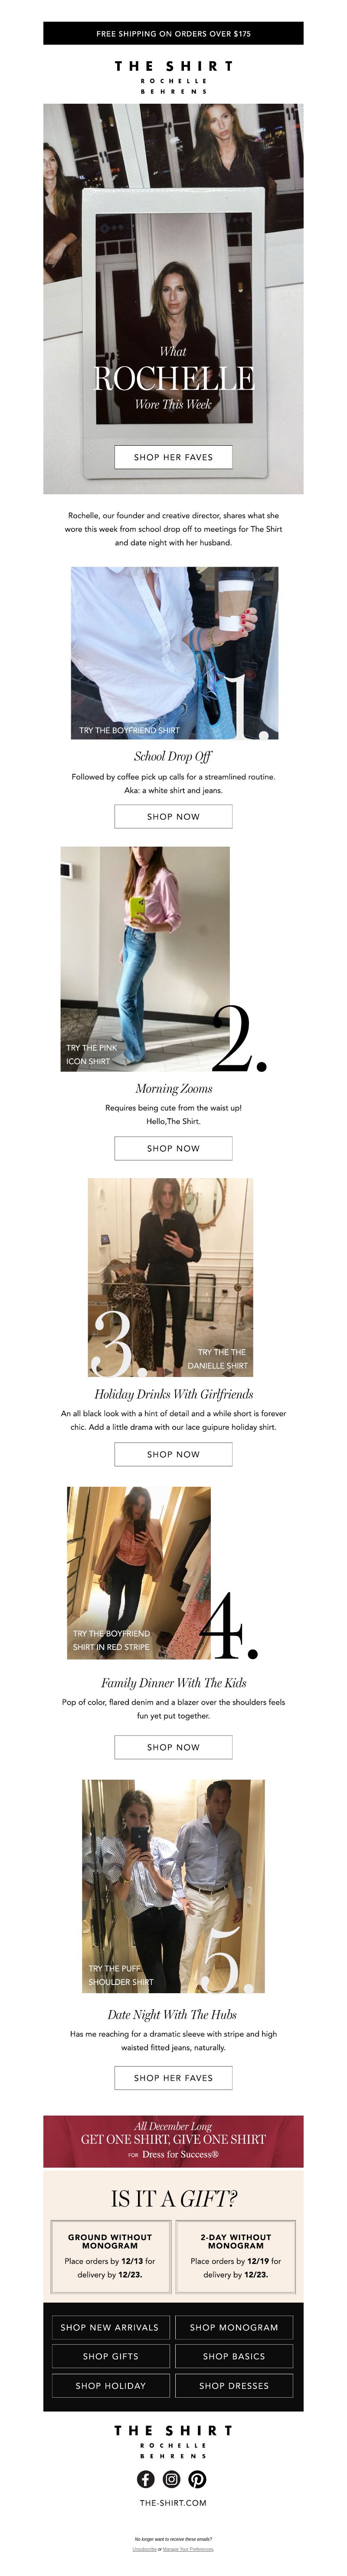This screenshot has width=347, height=2576.
Task: Click the THE-SHIRT.COM link
Action: pyautogui.click(x=173, y=2503)
